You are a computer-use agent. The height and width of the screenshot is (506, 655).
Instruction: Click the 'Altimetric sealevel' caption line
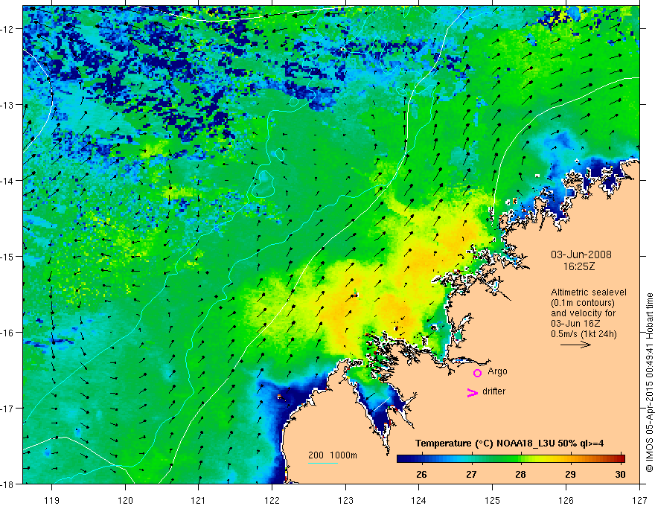pyautogui.click(x=589, y=292)
